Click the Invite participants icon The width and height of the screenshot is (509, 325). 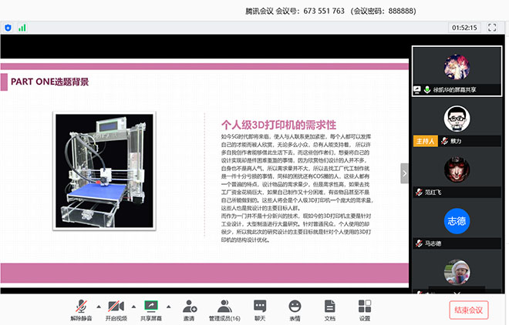pos(189,307)
